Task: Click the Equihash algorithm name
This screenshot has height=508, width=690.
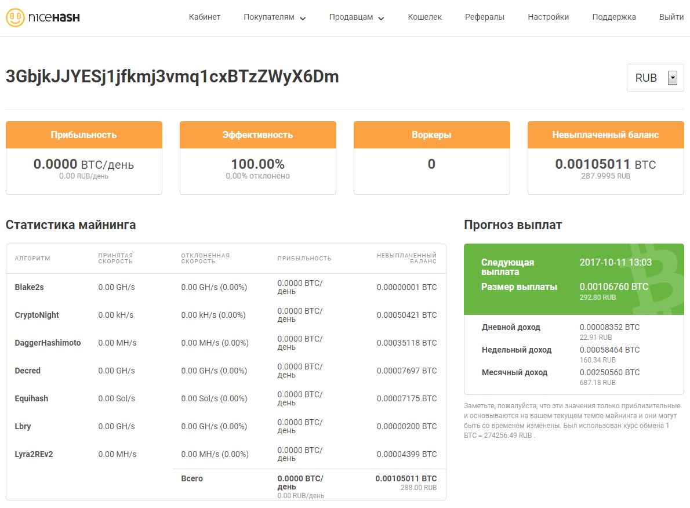Action: [x=31, y=398]
